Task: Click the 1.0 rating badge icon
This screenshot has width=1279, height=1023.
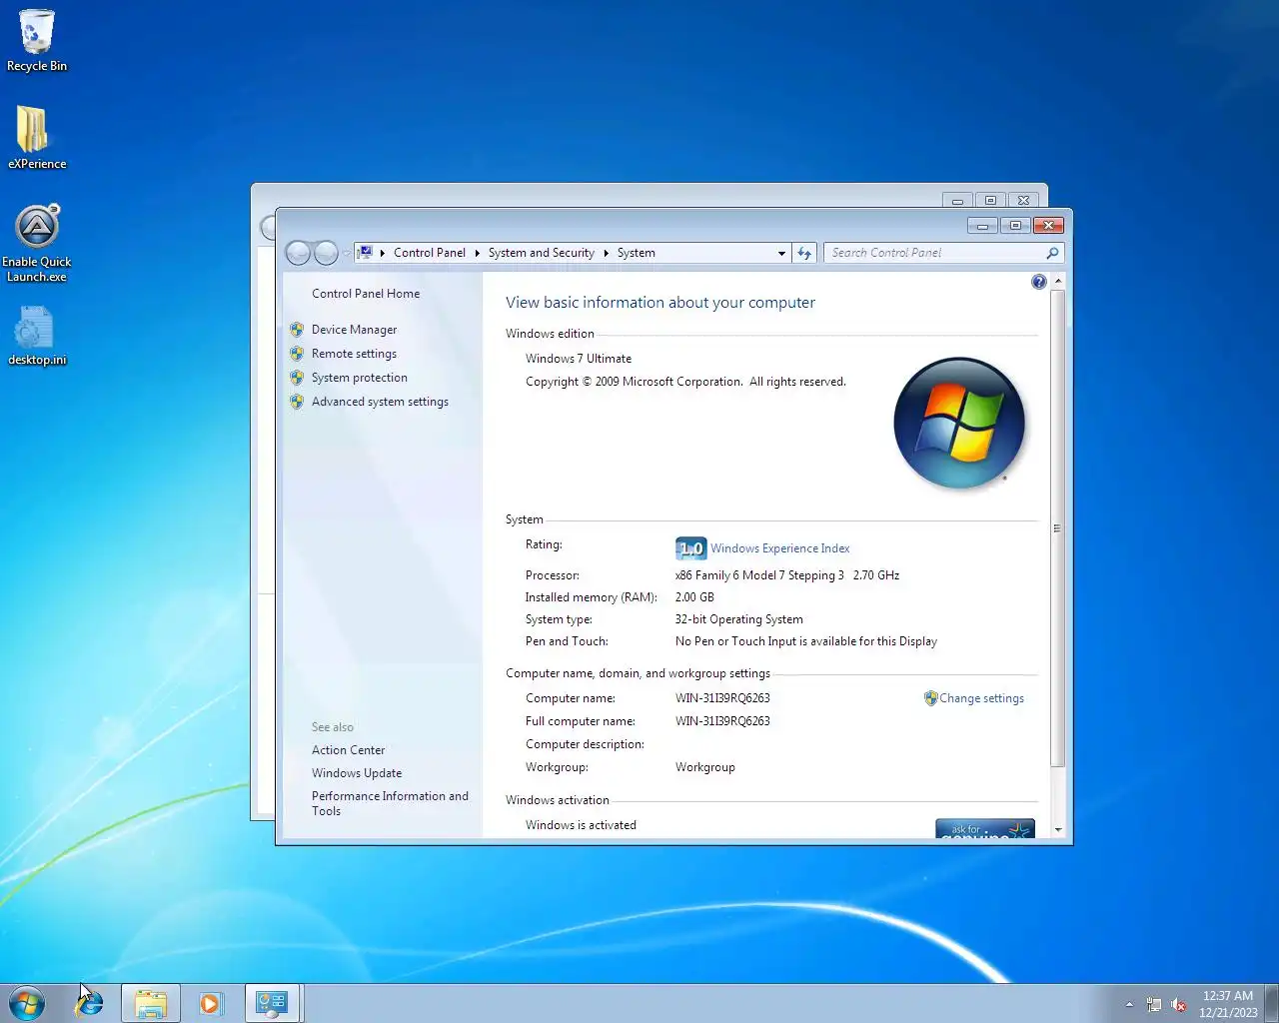Action: pos(690,548)
